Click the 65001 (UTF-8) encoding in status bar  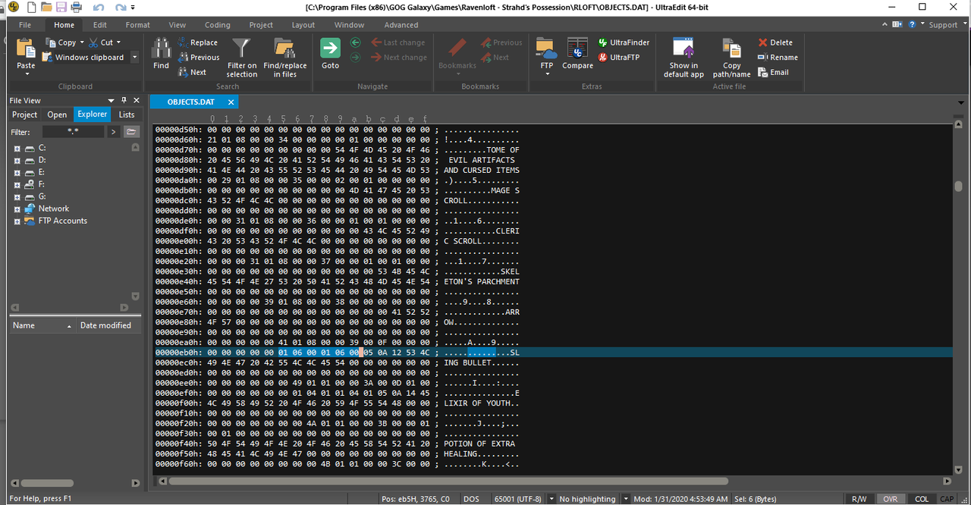click(517, 499)
